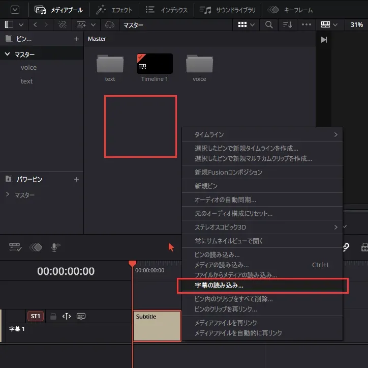Image resolution: width=368 pixels, height=368 pixels.
Task: Open the 31% zoom level
Action: pos(356,24)
